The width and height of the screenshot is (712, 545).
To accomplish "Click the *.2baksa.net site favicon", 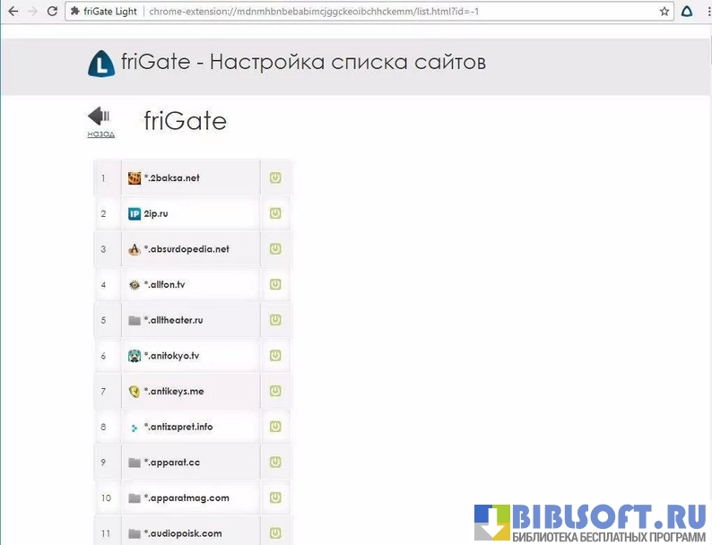I will click(x=135, y=177).
